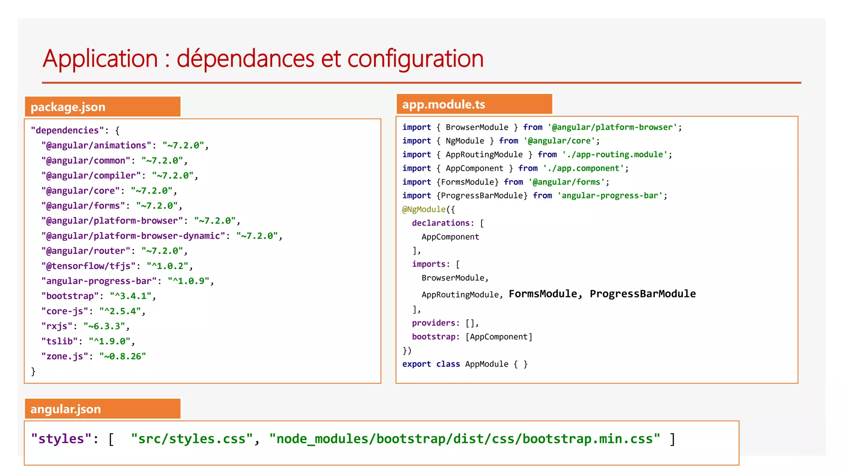Click the 'providers: [],' line

[445, 323]
